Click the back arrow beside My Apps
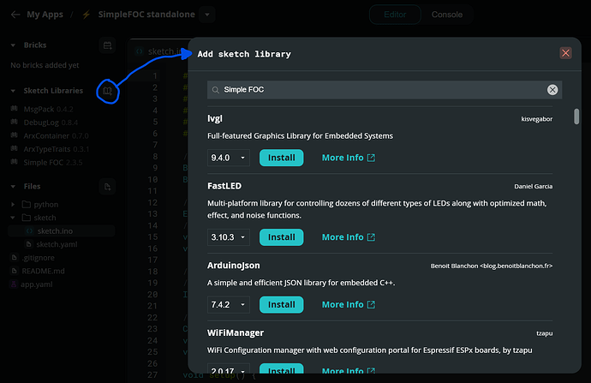This screenshot has width=591, height=383. coord(15,15)
